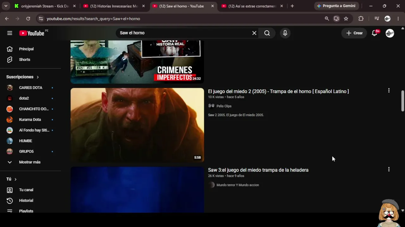Viewport: 405px width, 227px height.
Task: Close the Historias Innecesarias tab
Action: [143, 6]
